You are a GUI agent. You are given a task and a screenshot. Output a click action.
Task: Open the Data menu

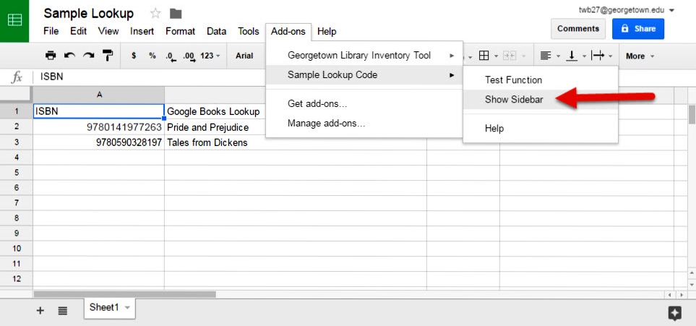(217, 31)
